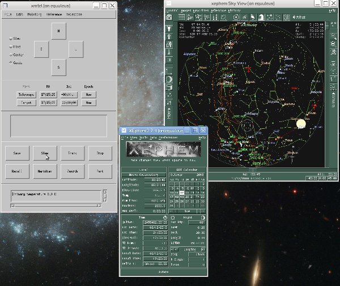Image resolution: width=340 pixels, height=286 pixels.
Task: Click the camera-like icon at Sky View toolbar start
Action: pyautogui.click(x=169, y=17)
